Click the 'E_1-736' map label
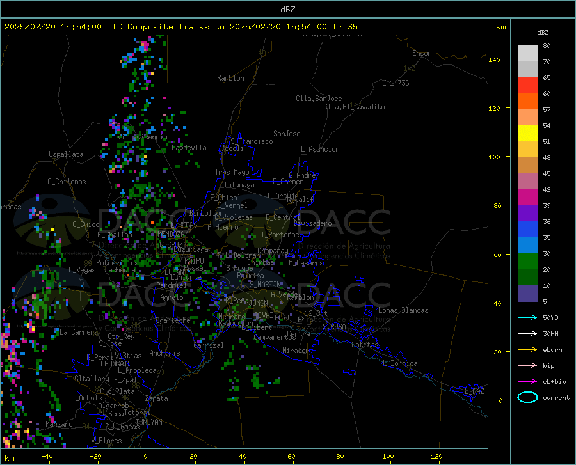Viewport: 576px width, 465px height. (396, 83)
